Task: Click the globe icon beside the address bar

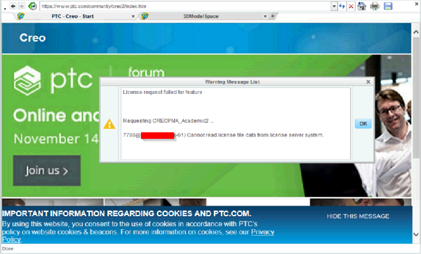Action: click(33, 6)
